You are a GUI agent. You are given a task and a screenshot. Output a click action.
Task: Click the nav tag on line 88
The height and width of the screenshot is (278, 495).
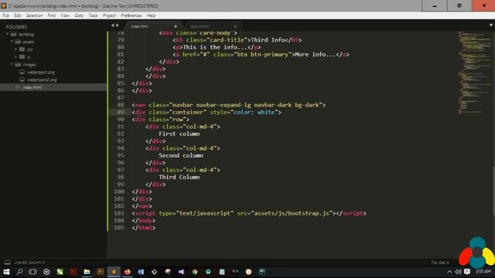coord(140,105)
